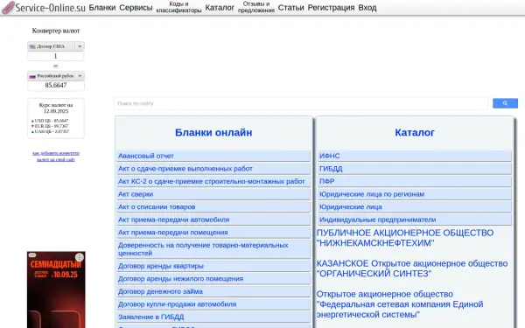This screenshot has width=525, height=328.
Task: Open Договор купли-продажи автомобиля
Action: point(213,304)
